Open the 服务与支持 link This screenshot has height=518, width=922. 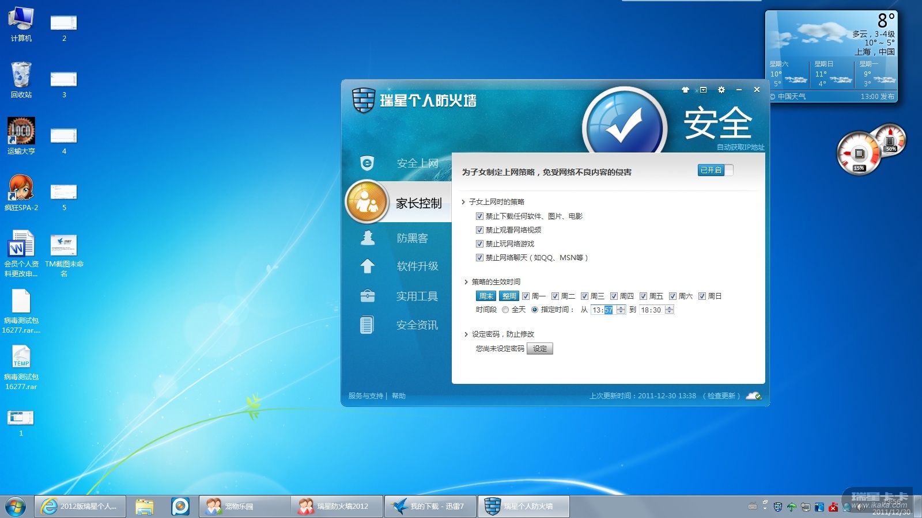pos(366,396)
